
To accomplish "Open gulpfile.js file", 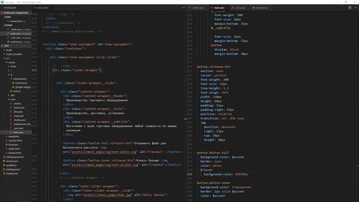I will click(11, 166).
